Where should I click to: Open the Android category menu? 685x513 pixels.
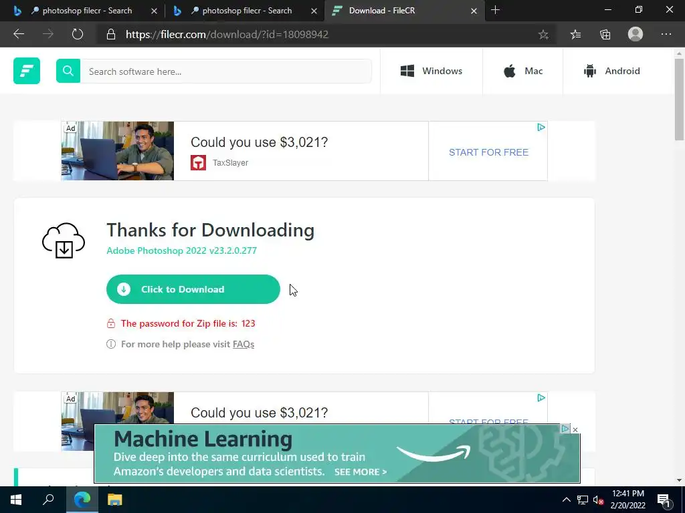(611, 71)
